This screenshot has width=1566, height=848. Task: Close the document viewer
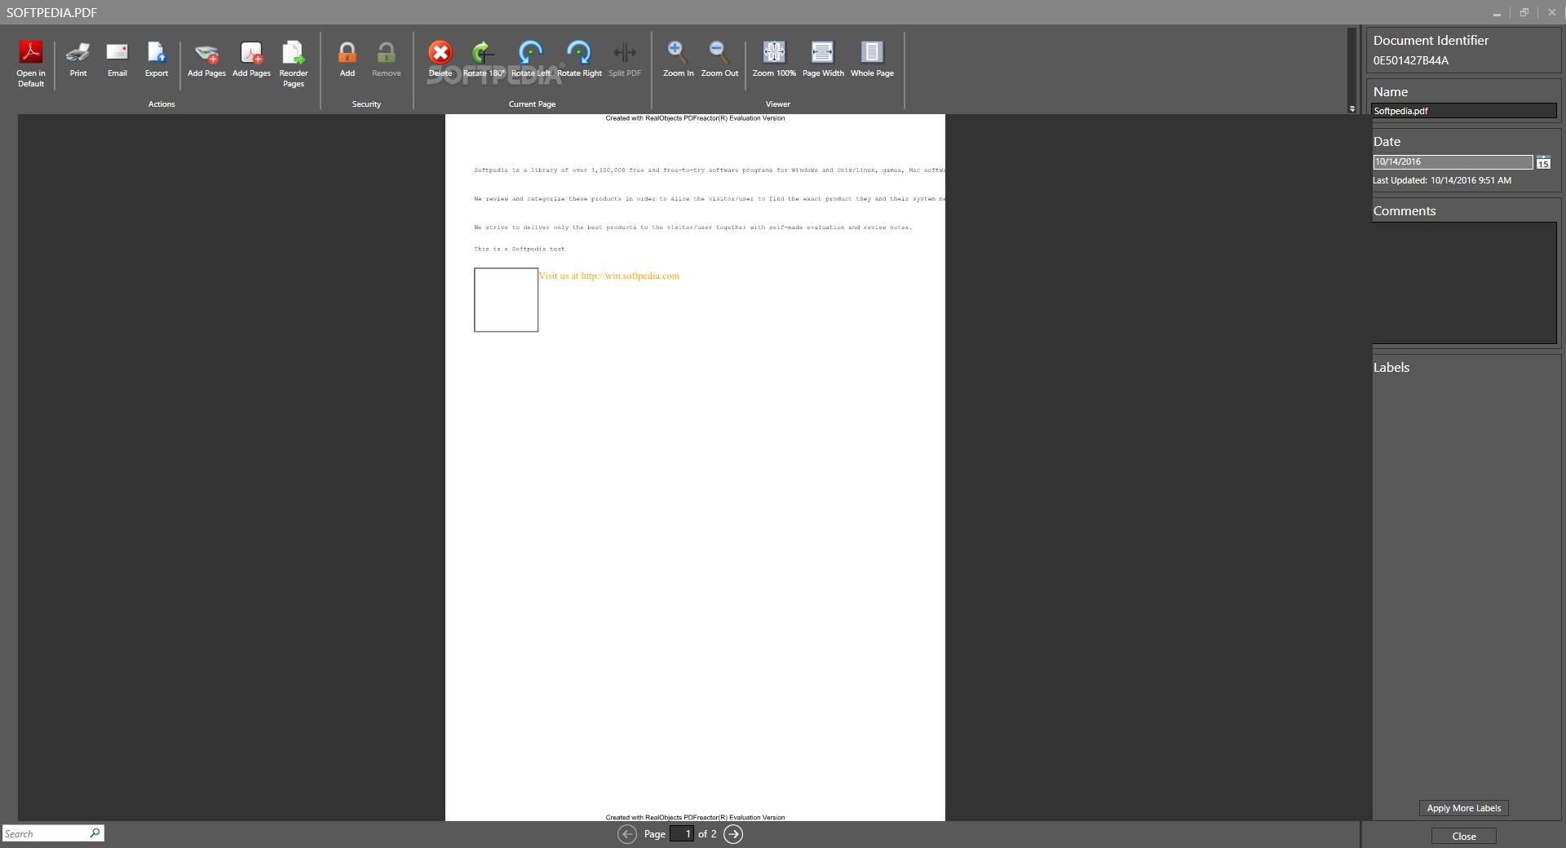click(x=1464, y=837)
